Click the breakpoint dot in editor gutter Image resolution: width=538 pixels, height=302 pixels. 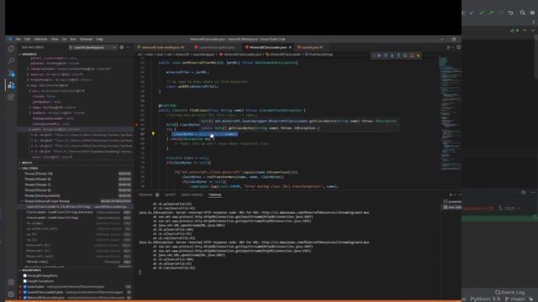136,125
